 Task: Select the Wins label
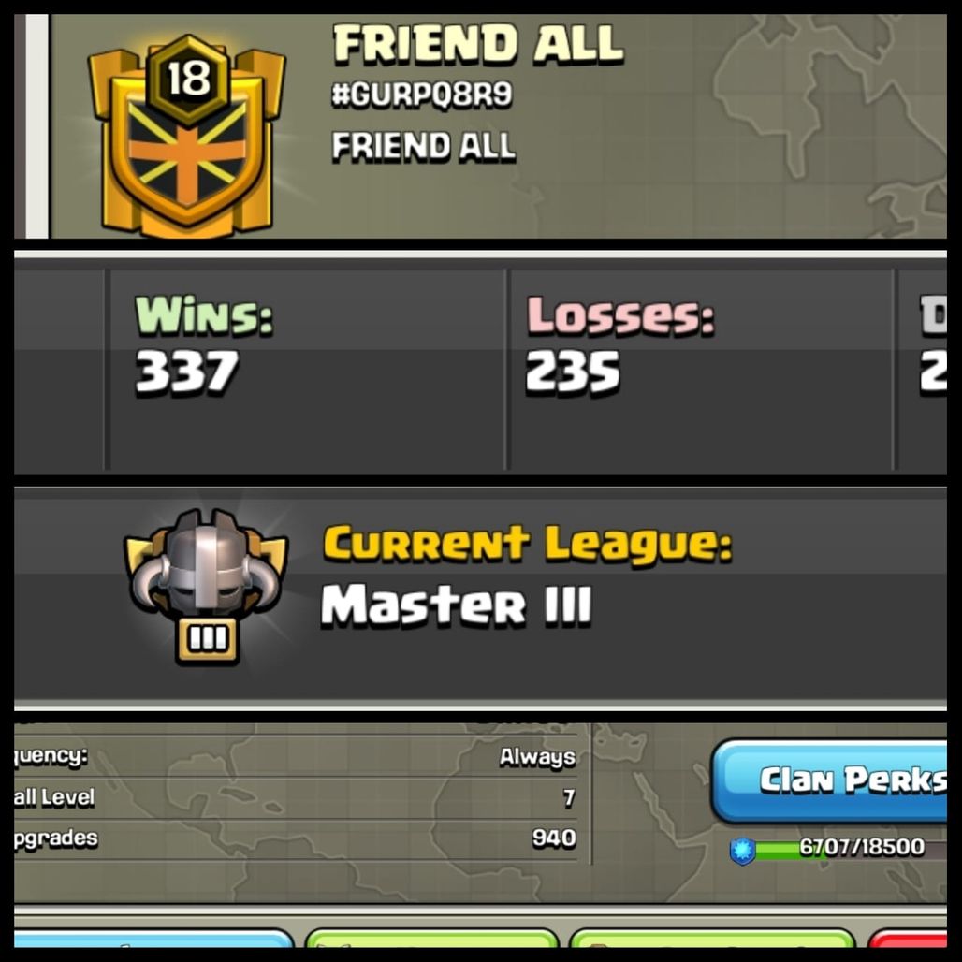click(204, 315)
